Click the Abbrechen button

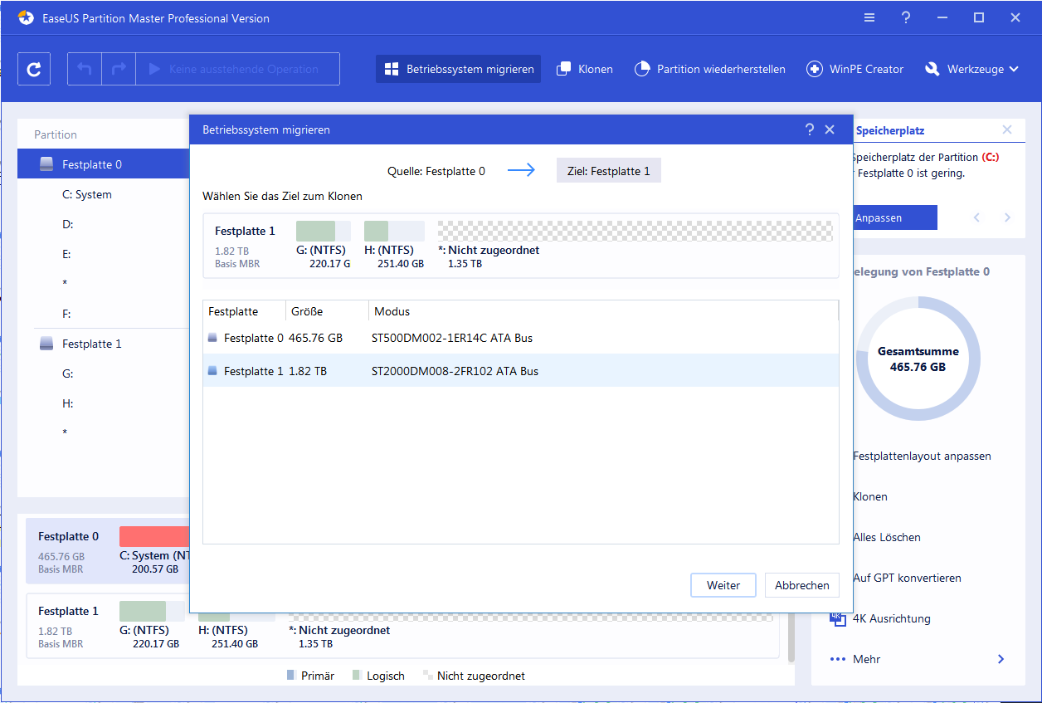802,585
